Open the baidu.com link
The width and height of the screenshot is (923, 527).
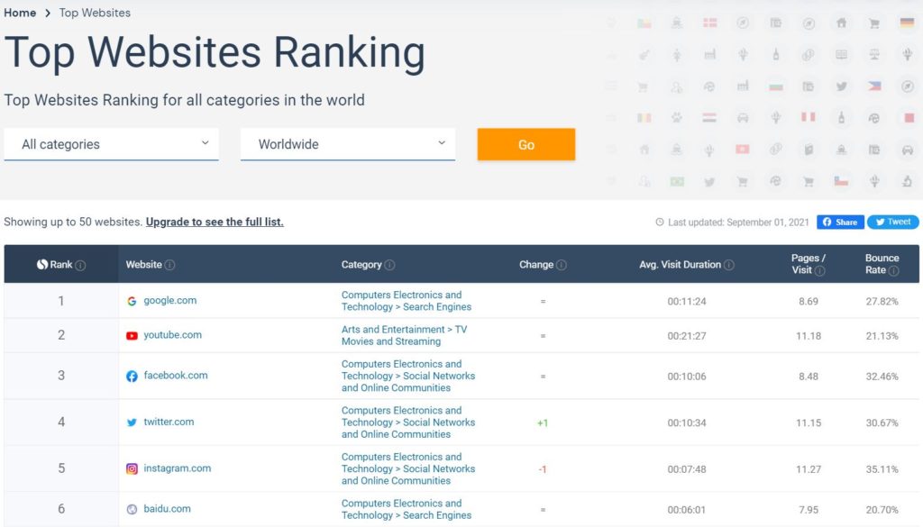[167, 509]
